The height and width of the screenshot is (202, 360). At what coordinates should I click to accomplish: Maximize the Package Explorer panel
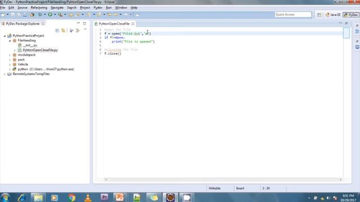(84, 24)
